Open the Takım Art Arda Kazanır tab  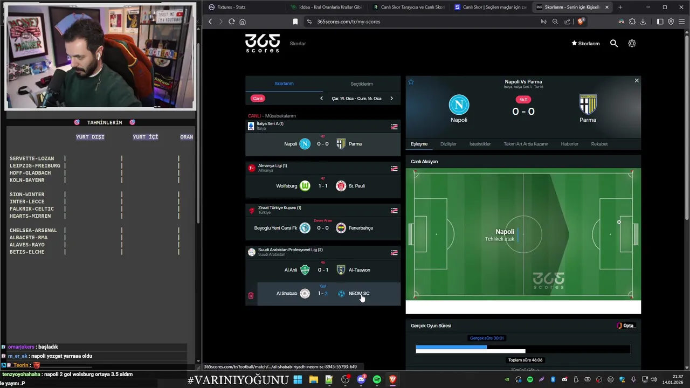coord(526,144)
